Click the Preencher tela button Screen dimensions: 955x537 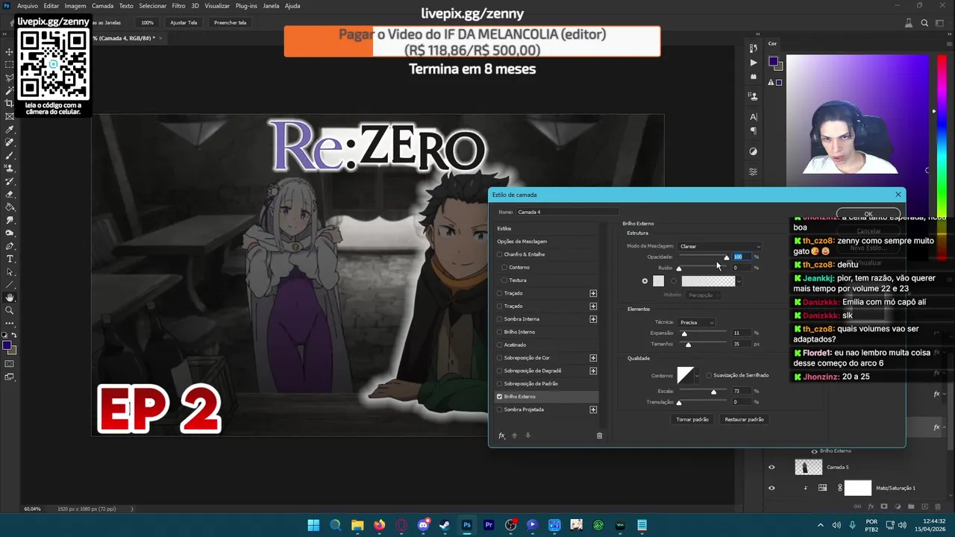pos(230,22)
